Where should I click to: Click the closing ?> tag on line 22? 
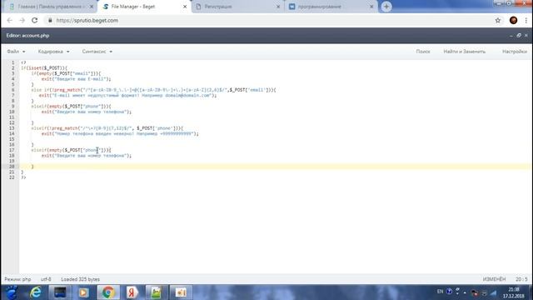23,177
